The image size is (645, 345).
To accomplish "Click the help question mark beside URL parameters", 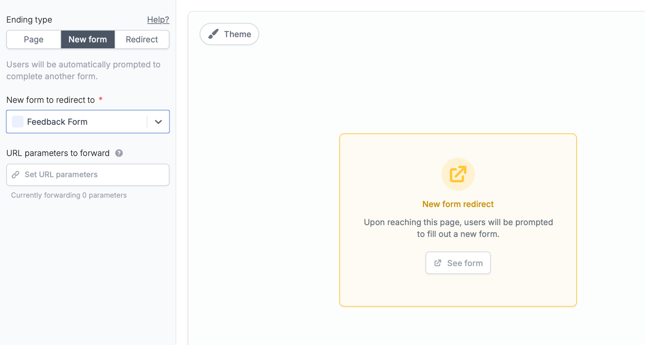I will click(119, 153).
